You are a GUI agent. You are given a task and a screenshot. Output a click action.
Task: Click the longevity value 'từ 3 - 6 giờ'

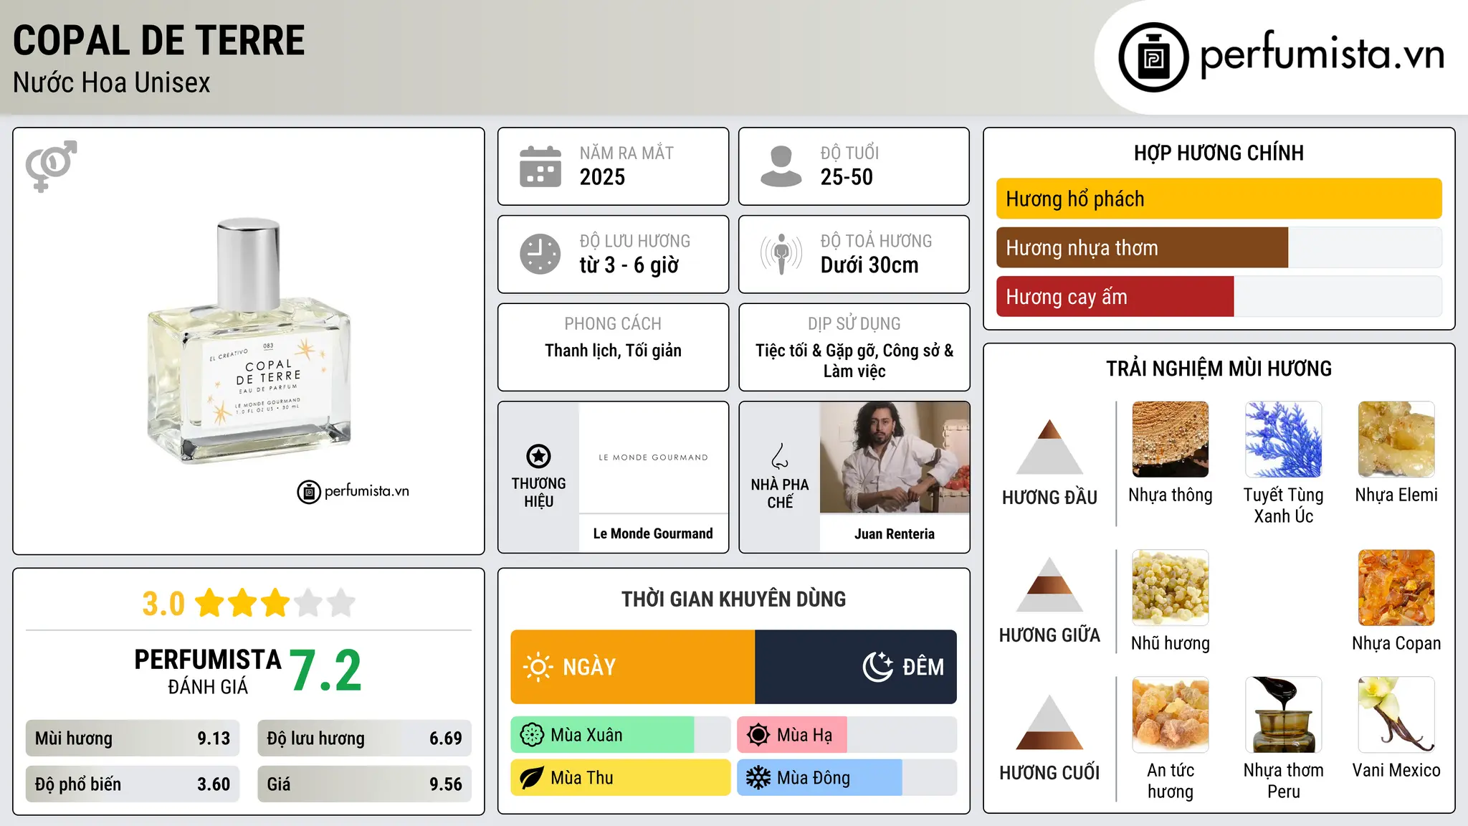click(x=629, y=265)
